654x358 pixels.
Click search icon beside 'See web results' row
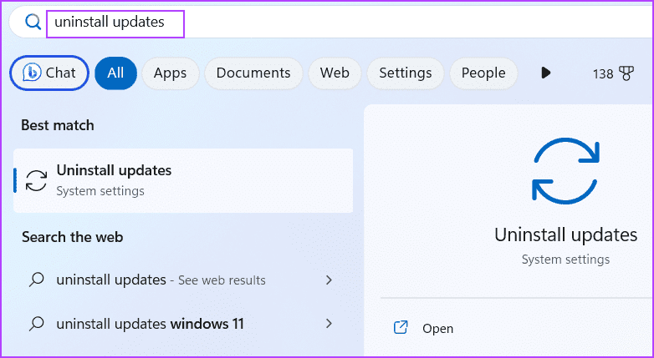pyautogui.click(x=37, y=280)
